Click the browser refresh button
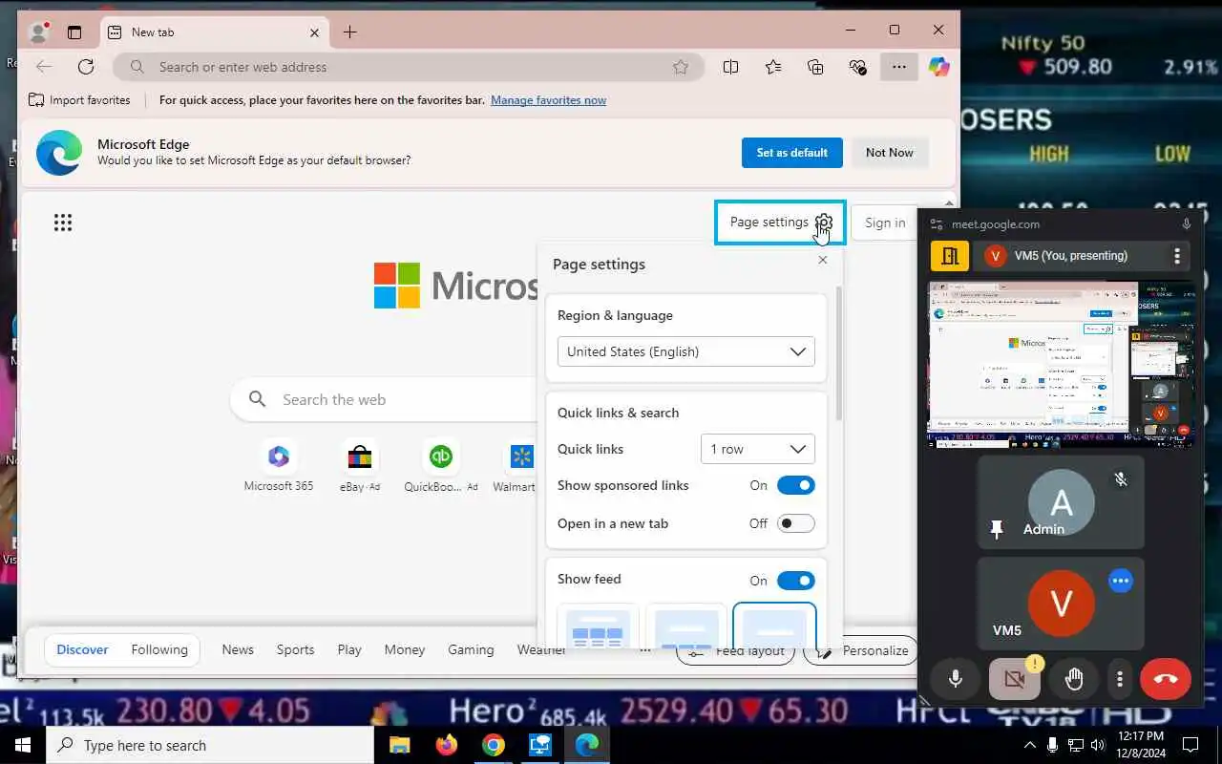The width and height of the screenshot is (1222, 764). [x=86, y=67]
